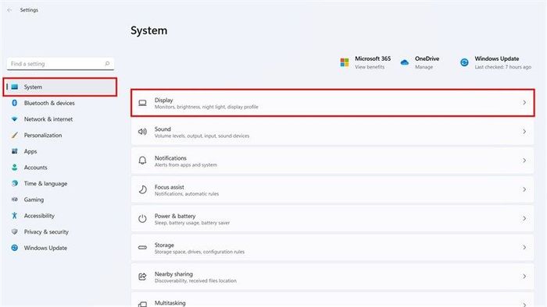Image resolution: width=547 pixels, height=307 pixels.
Task: Click Manage under OneDrive
Action: [424, 67]
